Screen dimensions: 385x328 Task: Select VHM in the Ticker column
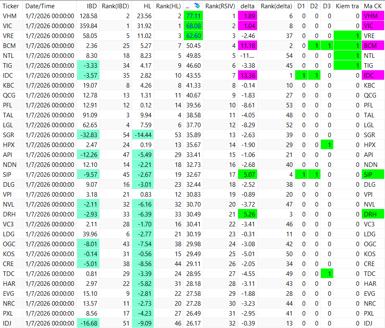[10, 16]
